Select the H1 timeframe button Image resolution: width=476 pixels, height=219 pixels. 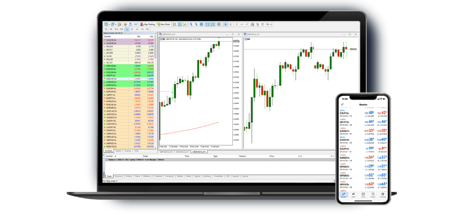click(x=127, y=29)
